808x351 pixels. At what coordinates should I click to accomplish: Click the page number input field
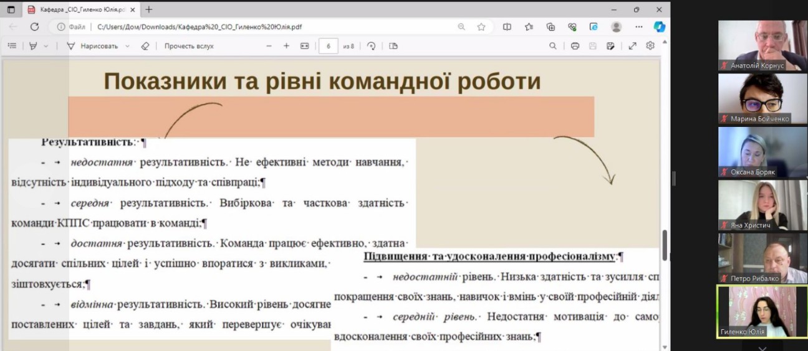(328, 46)
